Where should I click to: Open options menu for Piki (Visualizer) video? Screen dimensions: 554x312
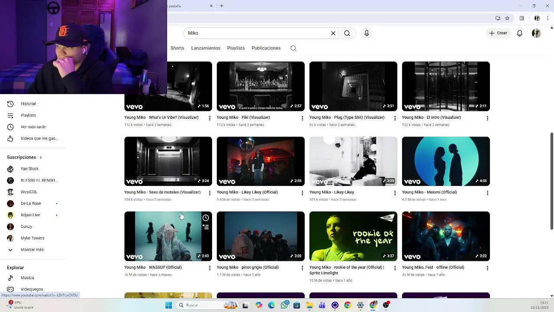click(302, 118)
